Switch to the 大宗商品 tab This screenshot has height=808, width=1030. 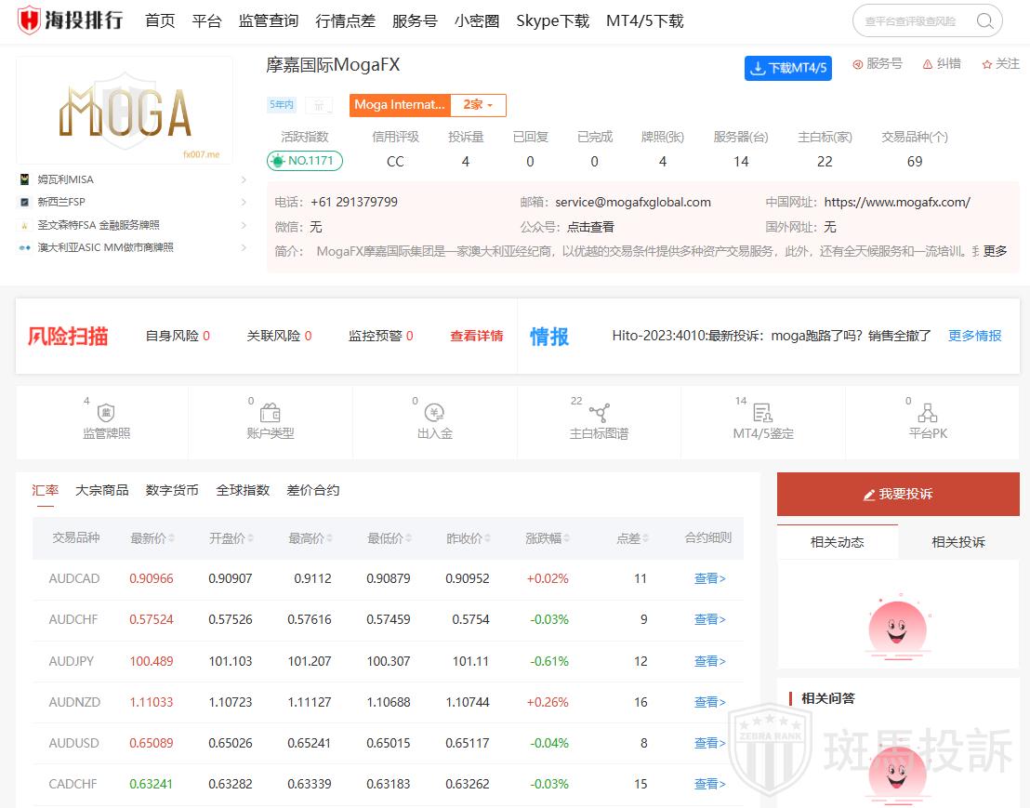pos(101,490)
